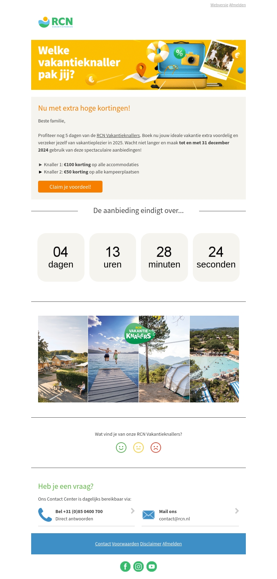Click the blue phone icon
The image size is (277, 579).
[45, 515]
